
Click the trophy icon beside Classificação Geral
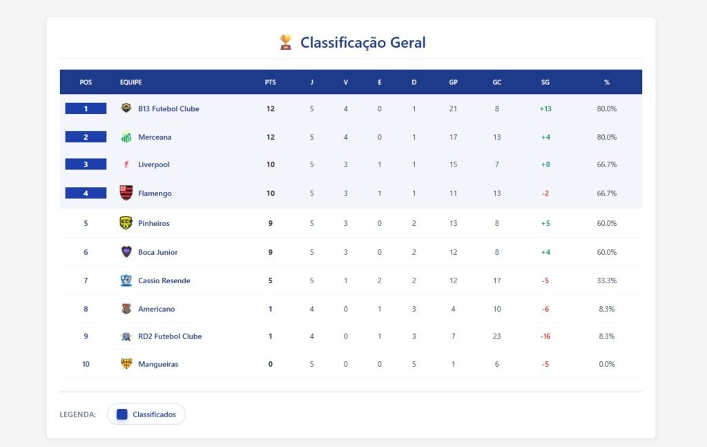pyautogui.click(x=285, y=43)
